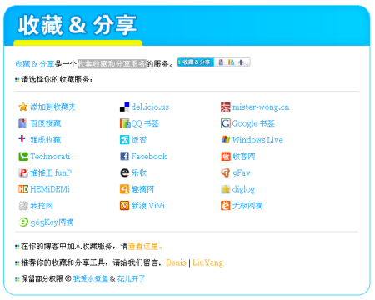Click the 百度搜藏 bookmark icon
The width and height of the screenshot is (375, 300).
click(x=22, y=123)
